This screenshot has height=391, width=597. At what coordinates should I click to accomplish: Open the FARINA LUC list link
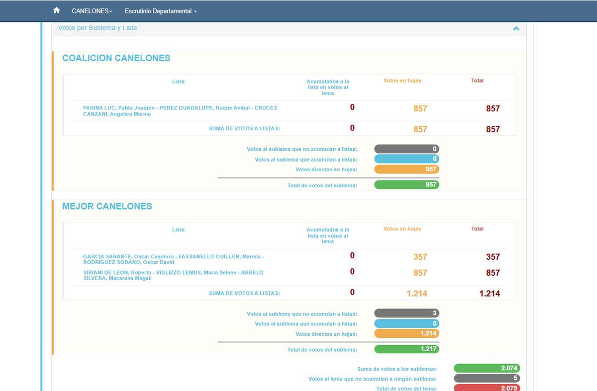click(180, 111)
